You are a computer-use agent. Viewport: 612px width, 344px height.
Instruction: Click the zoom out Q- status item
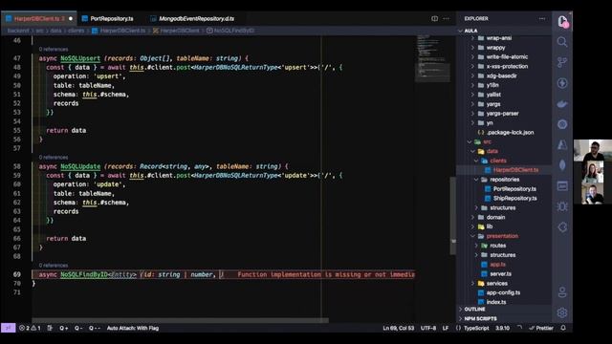pos(78,328)
